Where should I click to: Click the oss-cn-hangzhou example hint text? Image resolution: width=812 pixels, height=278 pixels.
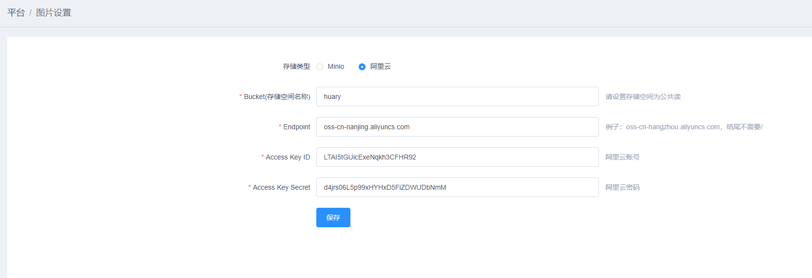684,127
